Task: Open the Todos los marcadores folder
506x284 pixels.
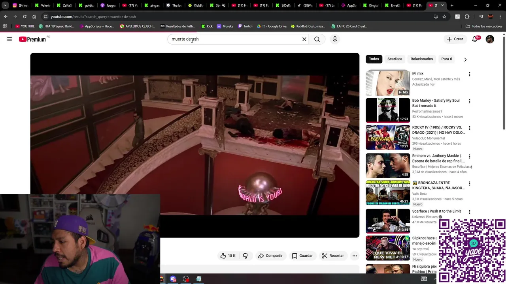Action: tap(484, 26)
